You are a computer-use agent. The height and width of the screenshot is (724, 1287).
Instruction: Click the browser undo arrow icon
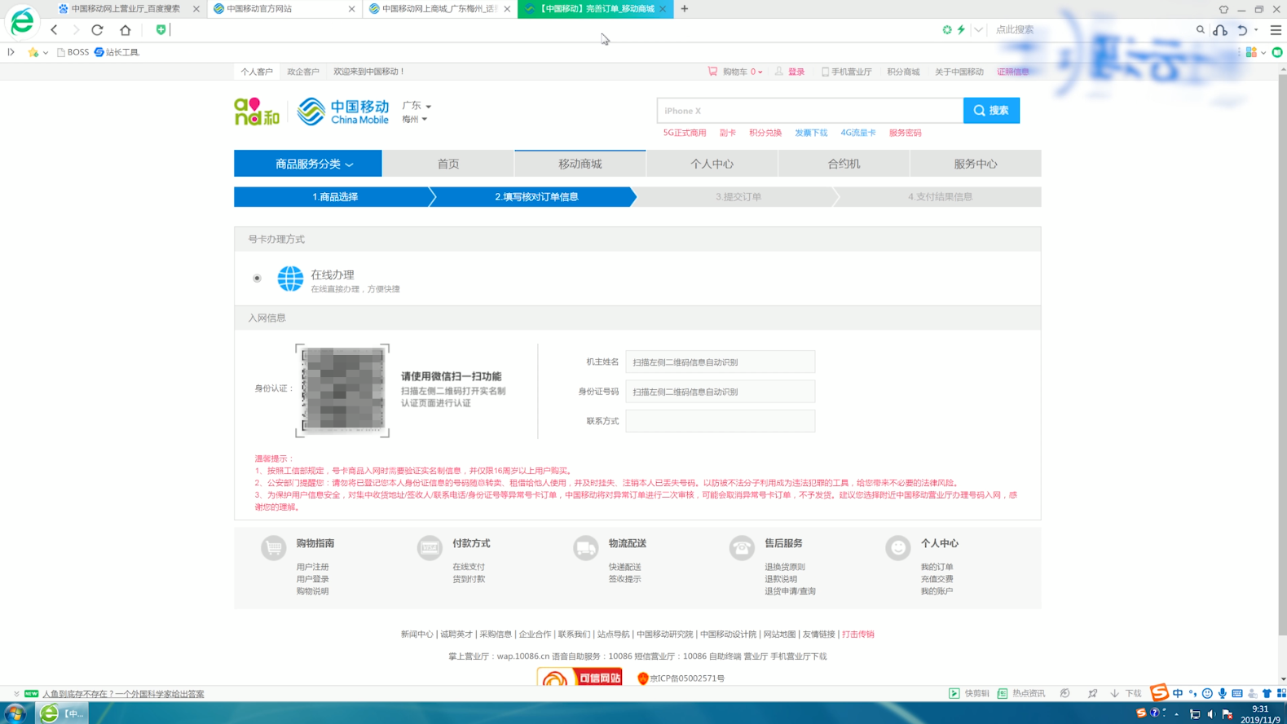tap(1242, 29)
